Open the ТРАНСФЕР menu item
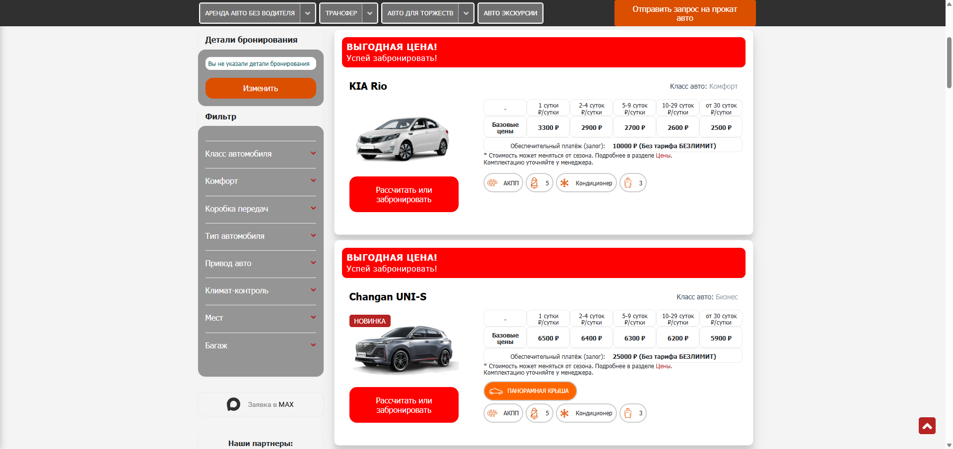953x449 pixels. click(x=341, y=13)
